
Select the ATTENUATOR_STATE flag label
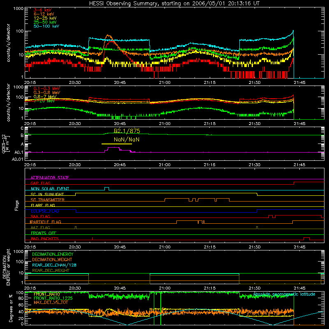click(x=50, y=178)
